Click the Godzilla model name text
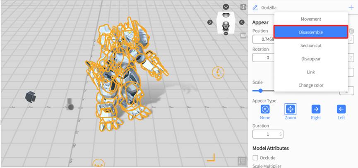 269,8
